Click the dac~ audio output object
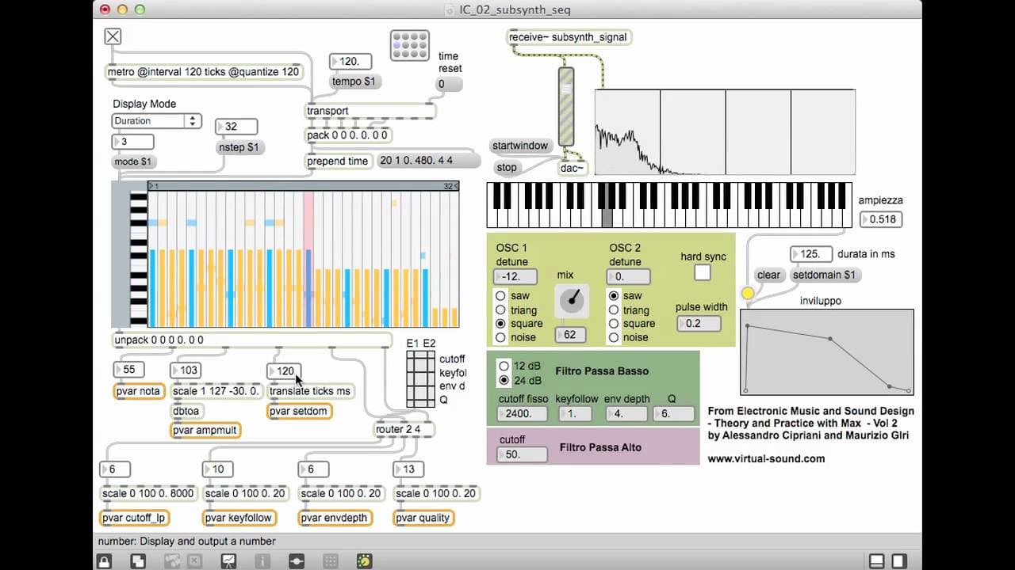 point(573,168)
